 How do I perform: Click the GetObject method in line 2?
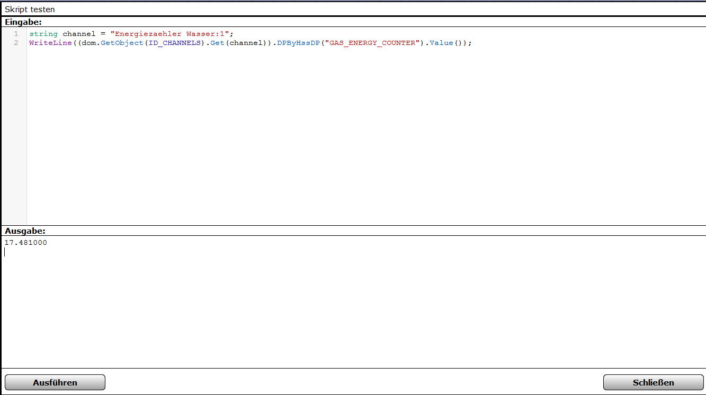122,43
